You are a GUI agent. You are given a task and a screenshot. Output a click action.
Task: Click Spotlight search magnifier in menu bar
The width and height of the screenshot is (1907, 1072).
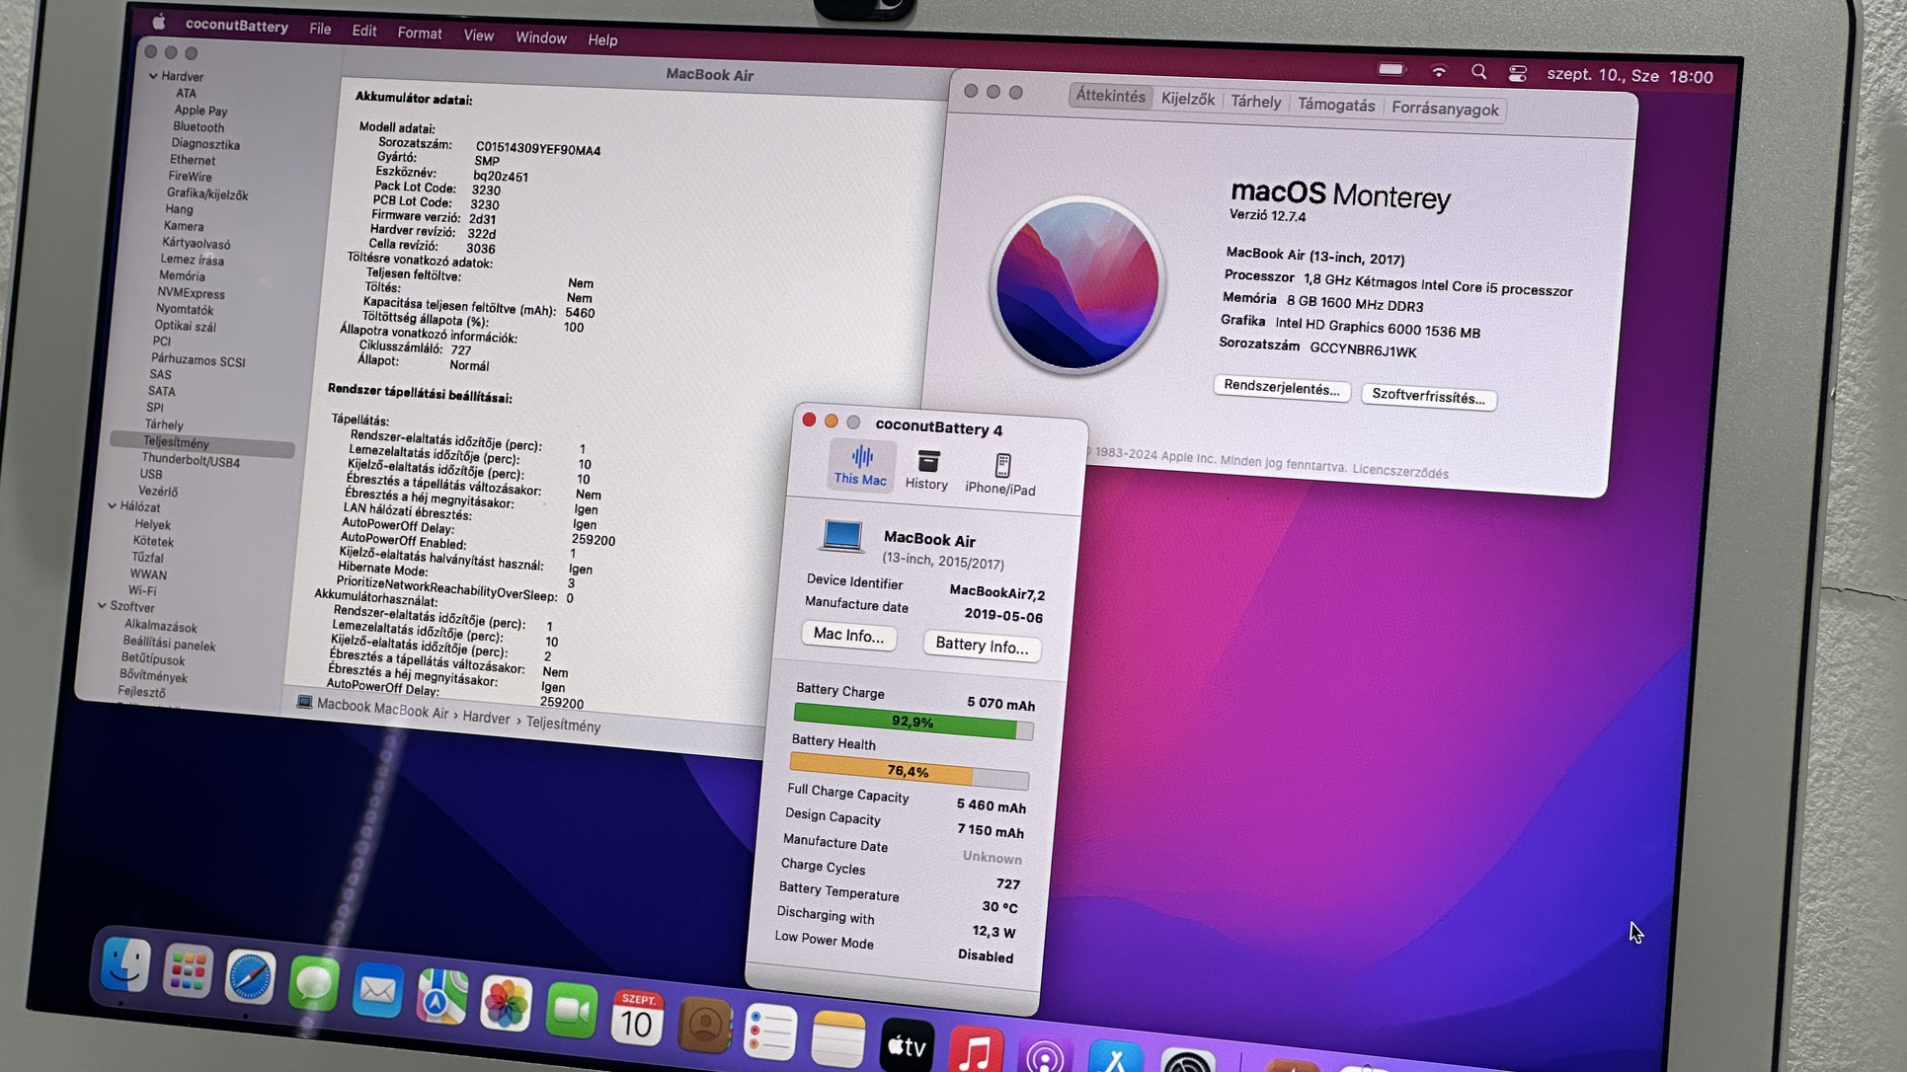(1477, 72)
